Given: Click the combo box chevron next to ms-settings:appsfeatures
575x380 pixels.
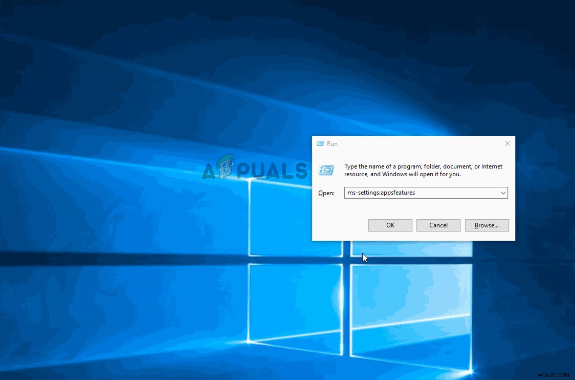Looking at the screenshot, I should pos(503,193).
